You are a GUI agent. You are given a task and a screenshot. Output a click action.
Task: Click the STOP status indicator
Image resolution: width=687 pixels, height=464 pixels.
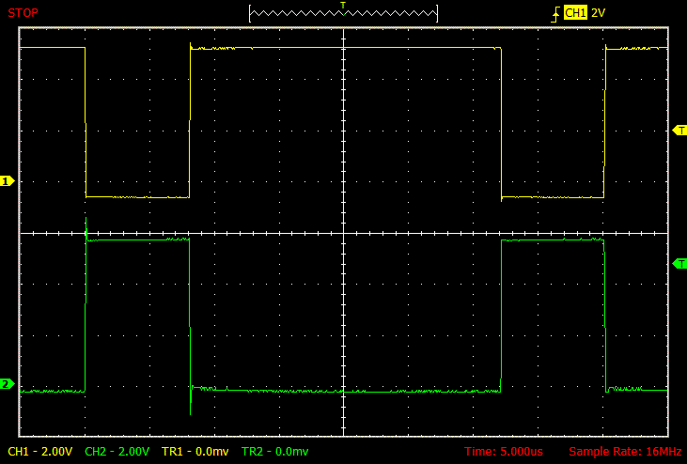[x=23, y=13]
